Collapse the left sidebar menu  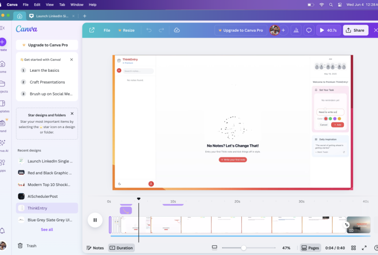pos(2,28)
